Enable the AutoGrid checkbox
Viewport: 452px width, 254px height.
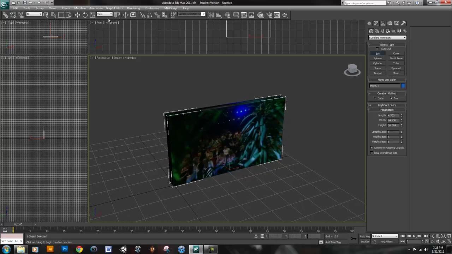point(377,49)
